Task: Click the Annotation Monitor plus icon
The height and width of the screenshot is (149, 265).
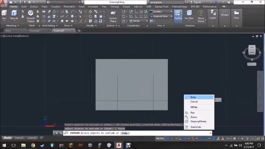Action: coord(242,139)
